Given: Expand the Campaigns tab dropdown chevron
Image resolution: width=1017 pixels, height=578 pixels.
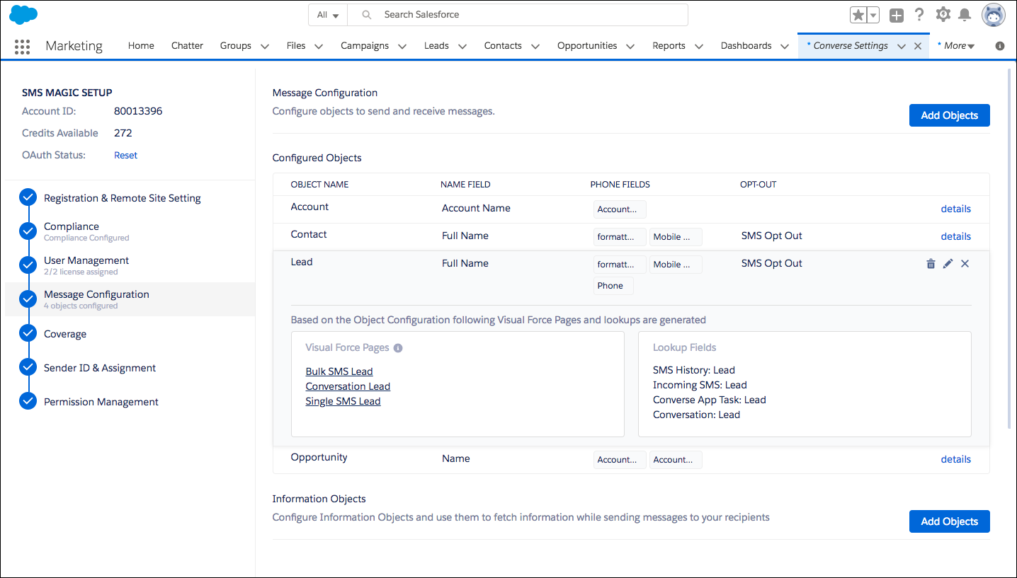Looking at the screenshot, I should click(402, 47).
